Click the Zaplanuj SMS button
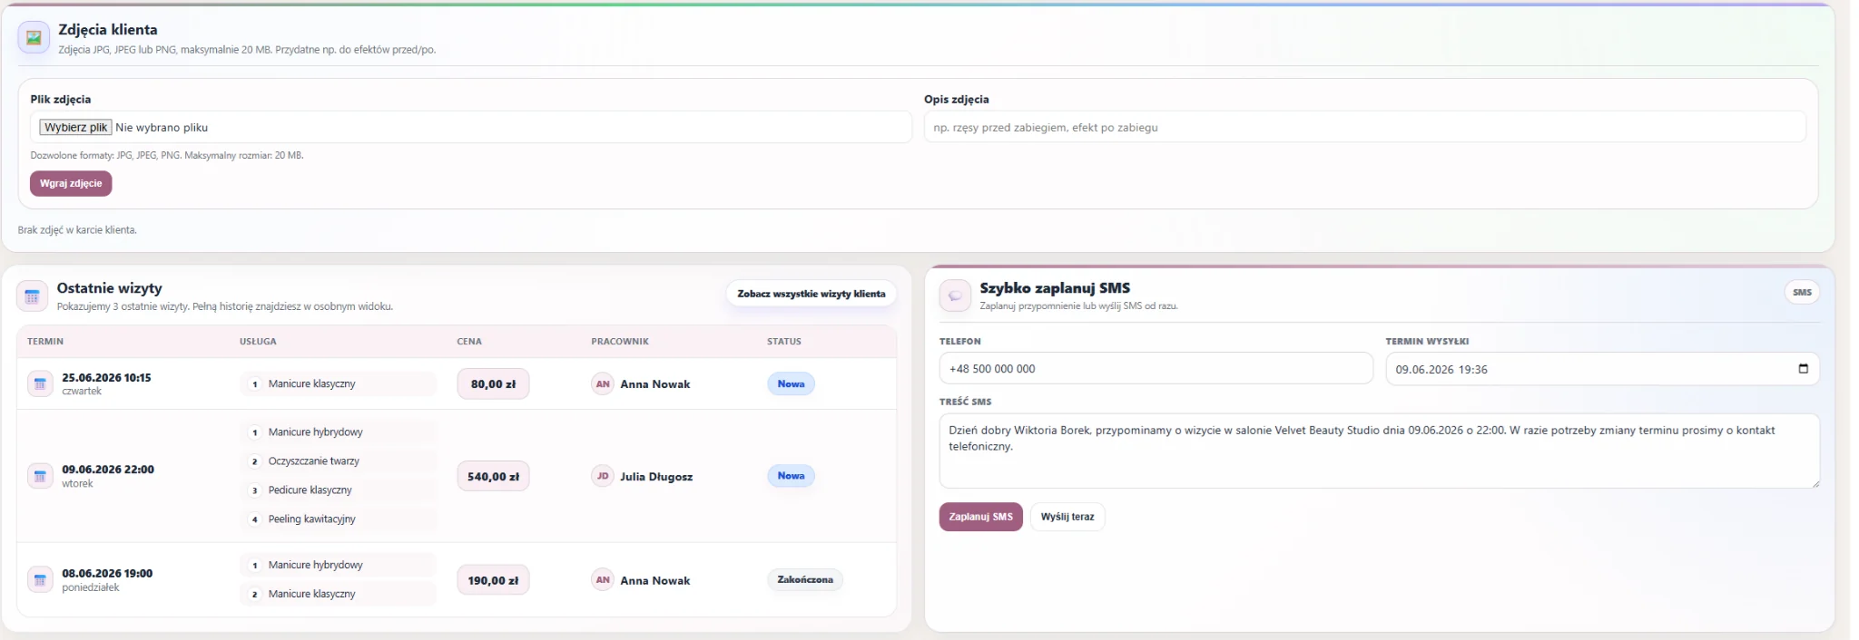 980,517
